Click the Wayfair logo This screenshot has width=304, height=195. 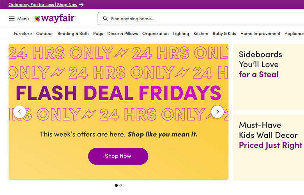click(x=55, y=18)
